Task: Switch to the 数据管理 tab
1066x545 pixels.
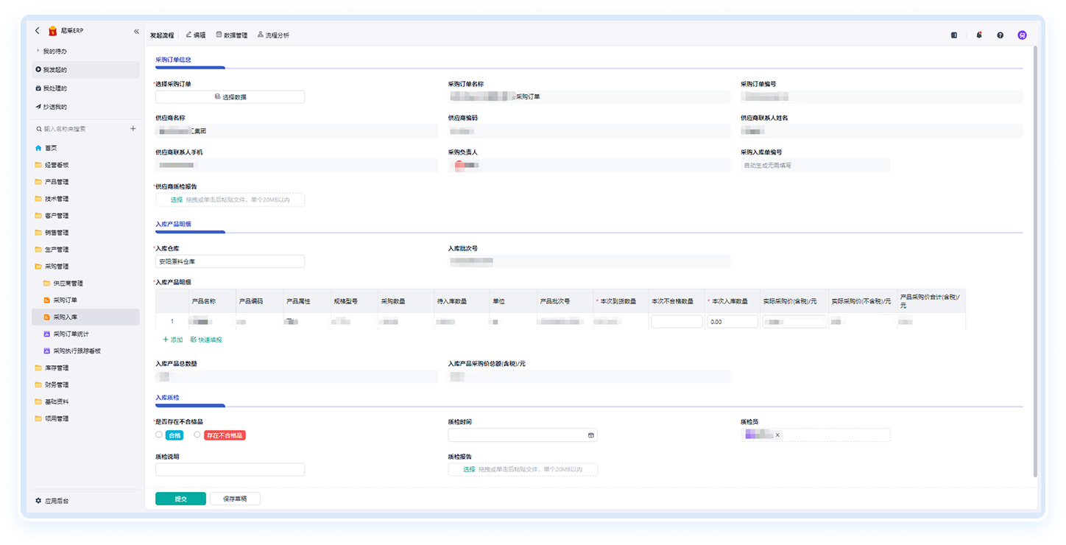Action: pyautogui.click(x=232, y=35)
